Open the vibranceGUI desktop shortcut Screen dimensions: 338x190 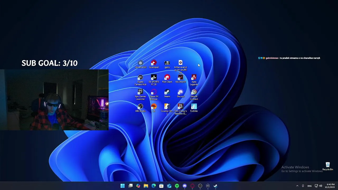[x=140, y=64]
